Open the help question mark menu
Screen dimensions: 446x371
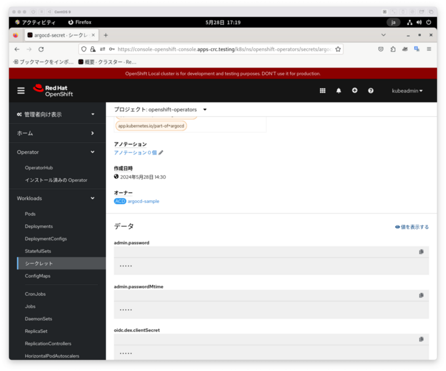point(371,90)
